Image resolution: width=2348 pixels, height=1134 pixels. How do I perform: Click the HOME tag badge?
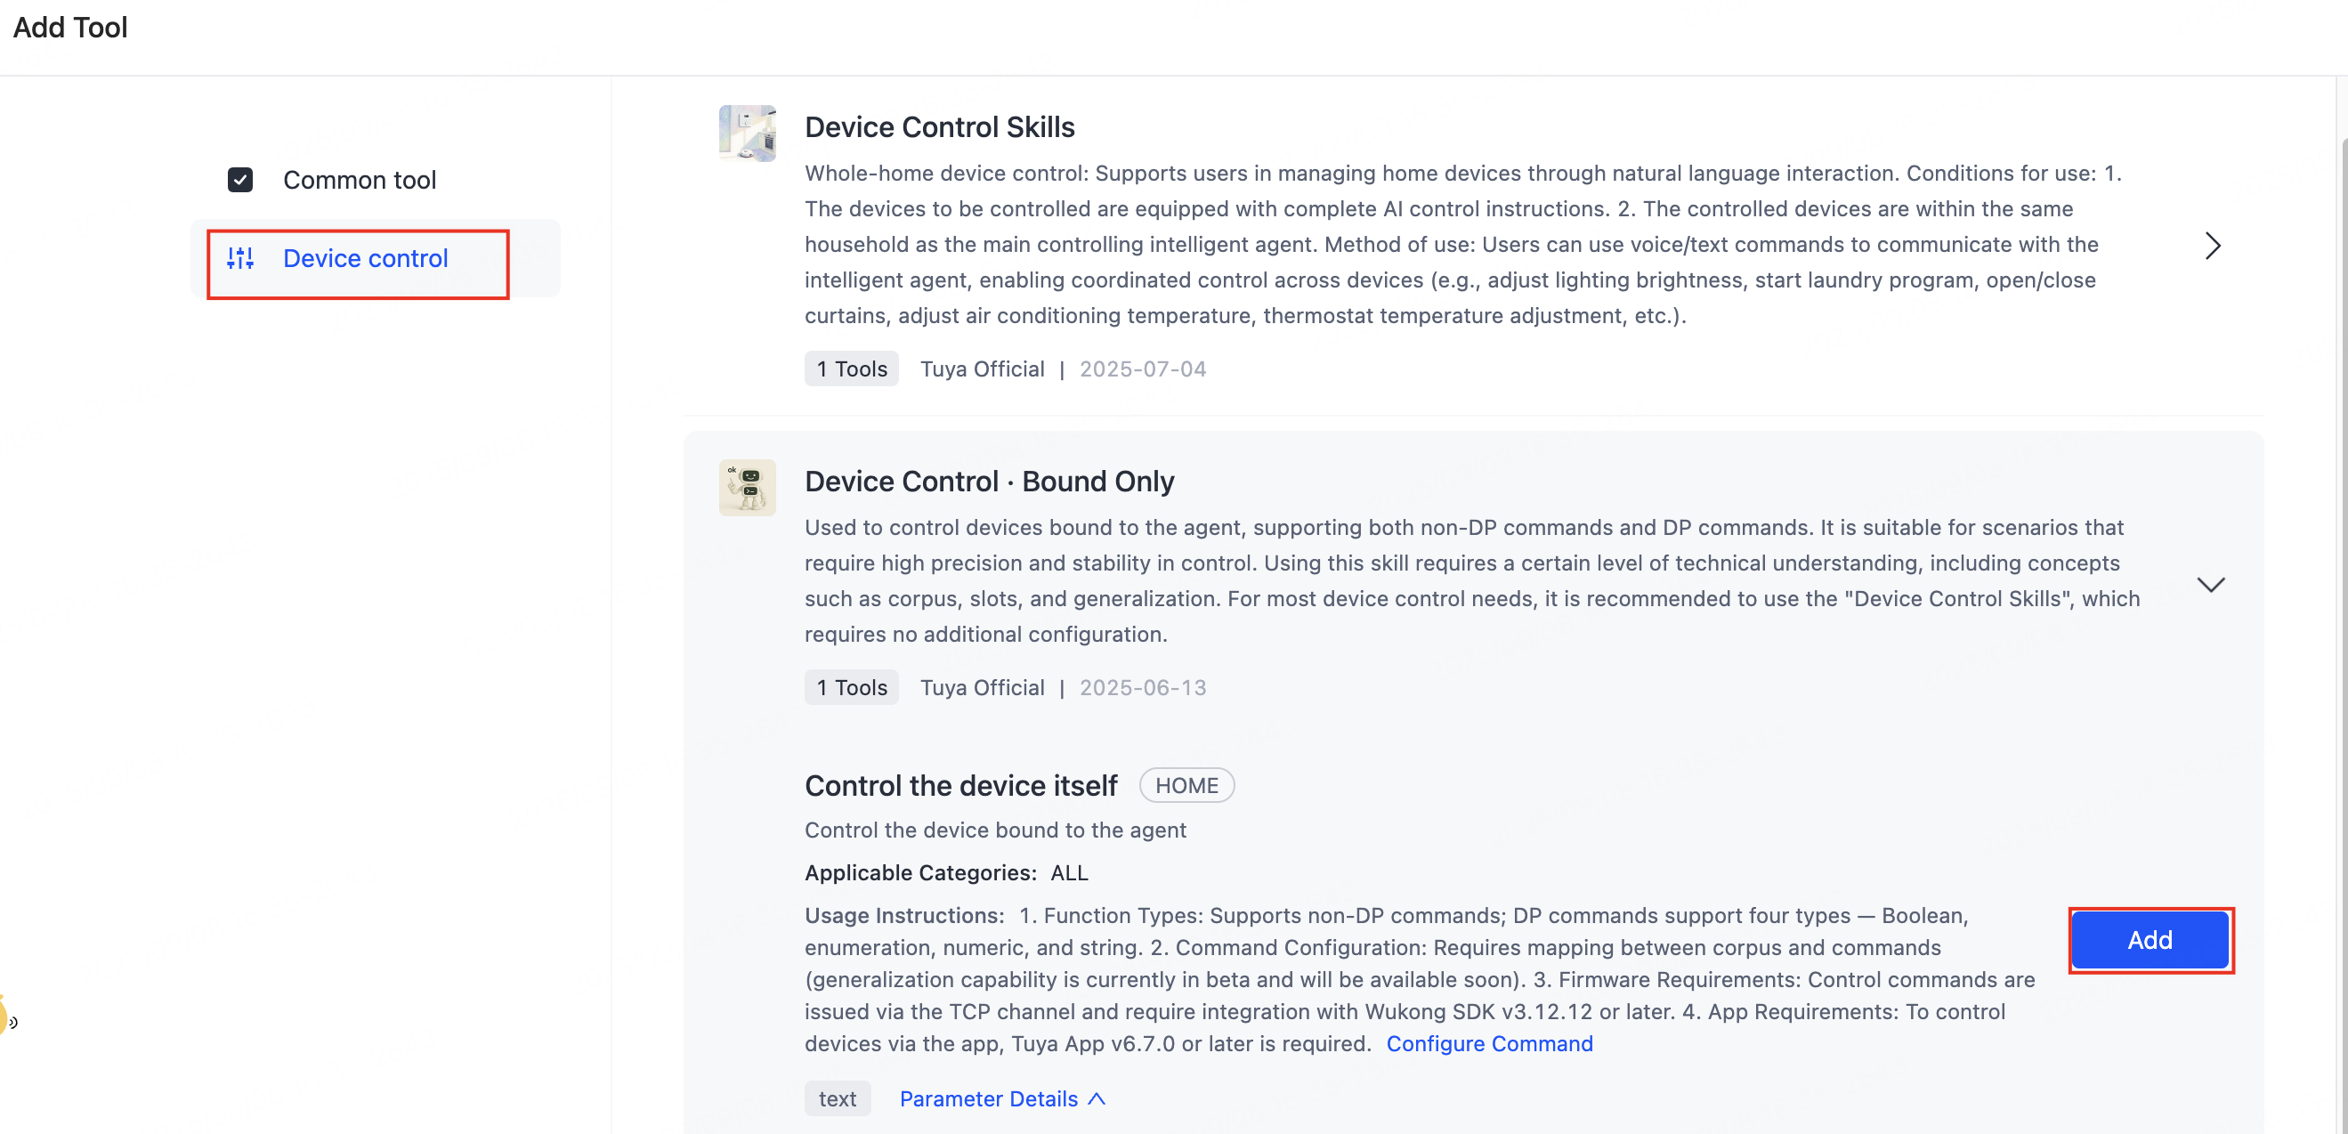[x=1186, y=785]
